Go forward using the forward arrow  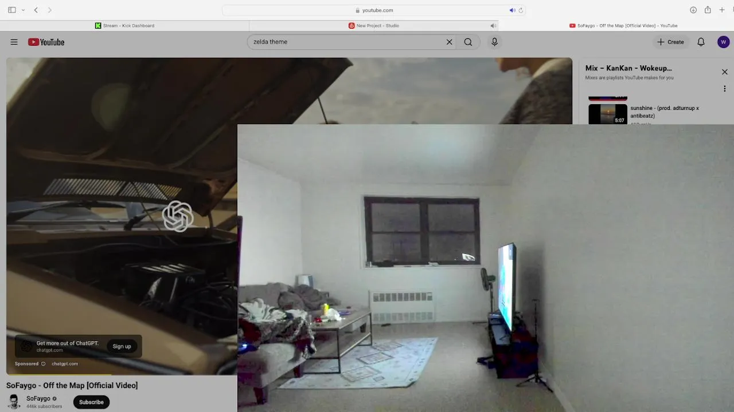49,10
